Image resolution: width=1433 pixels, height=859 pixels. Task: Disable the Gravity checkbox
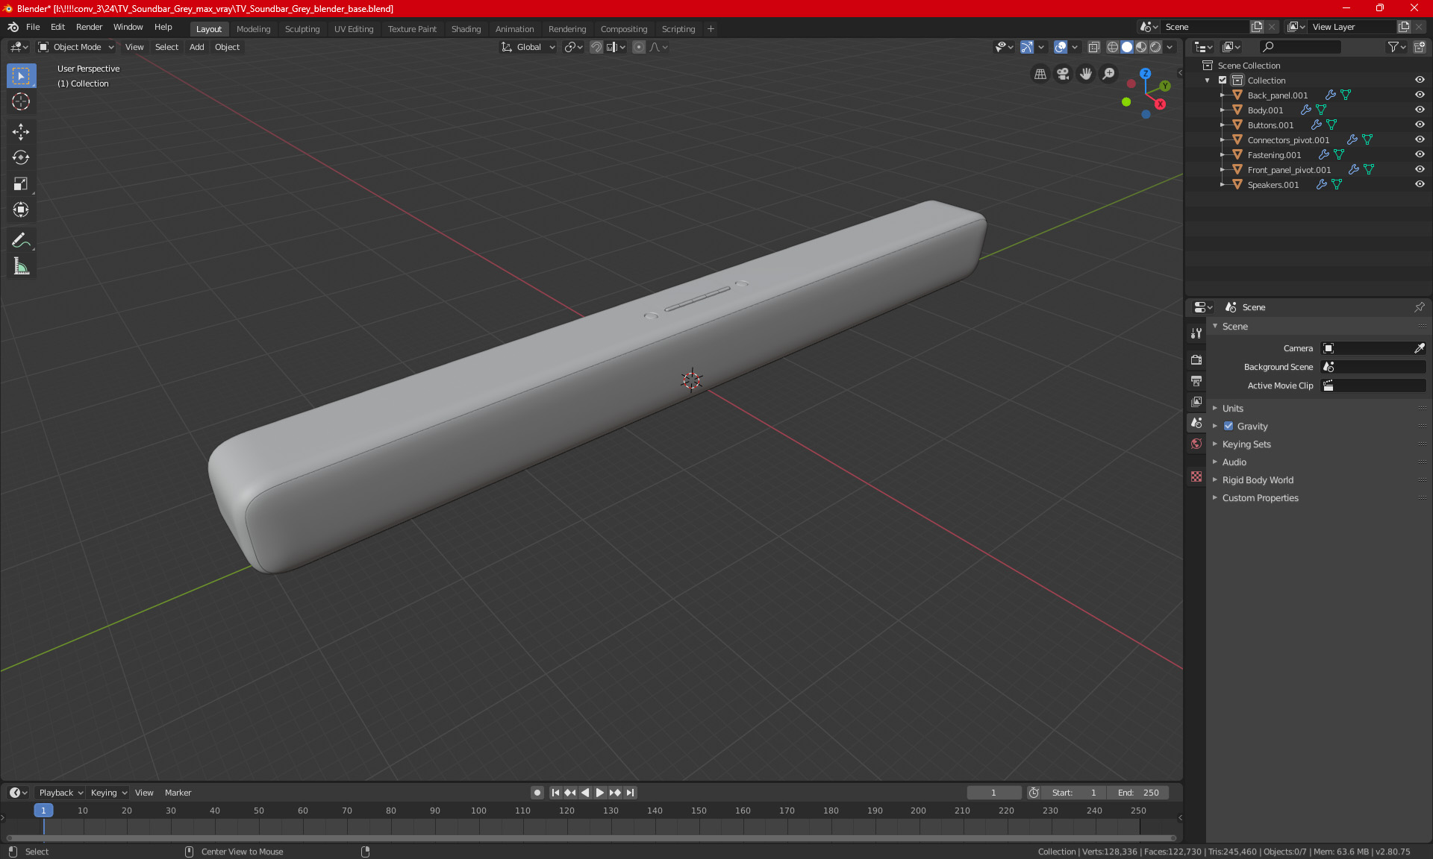point(1228,427)
